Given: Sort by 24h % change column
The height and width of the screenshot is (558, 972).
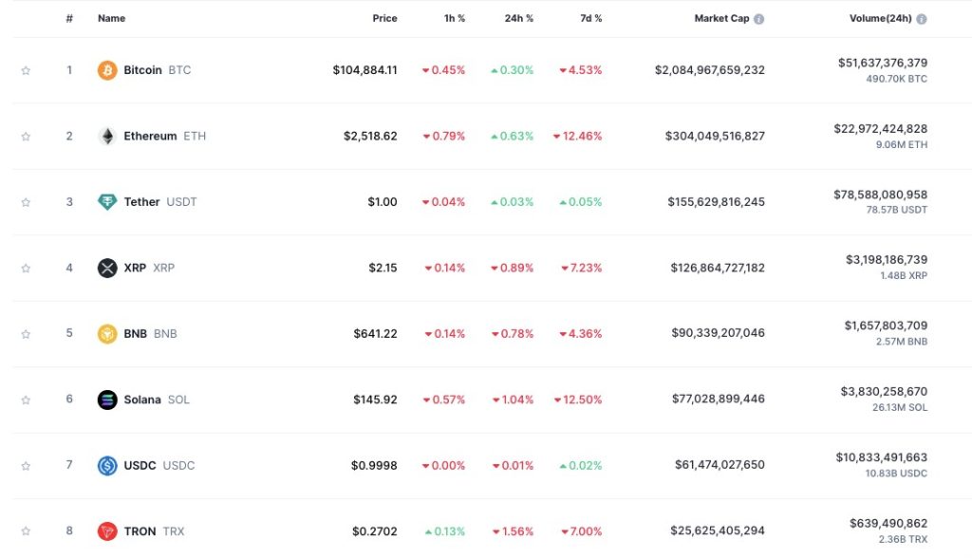Looking at the screenshot, I should [x=519, y=19].
